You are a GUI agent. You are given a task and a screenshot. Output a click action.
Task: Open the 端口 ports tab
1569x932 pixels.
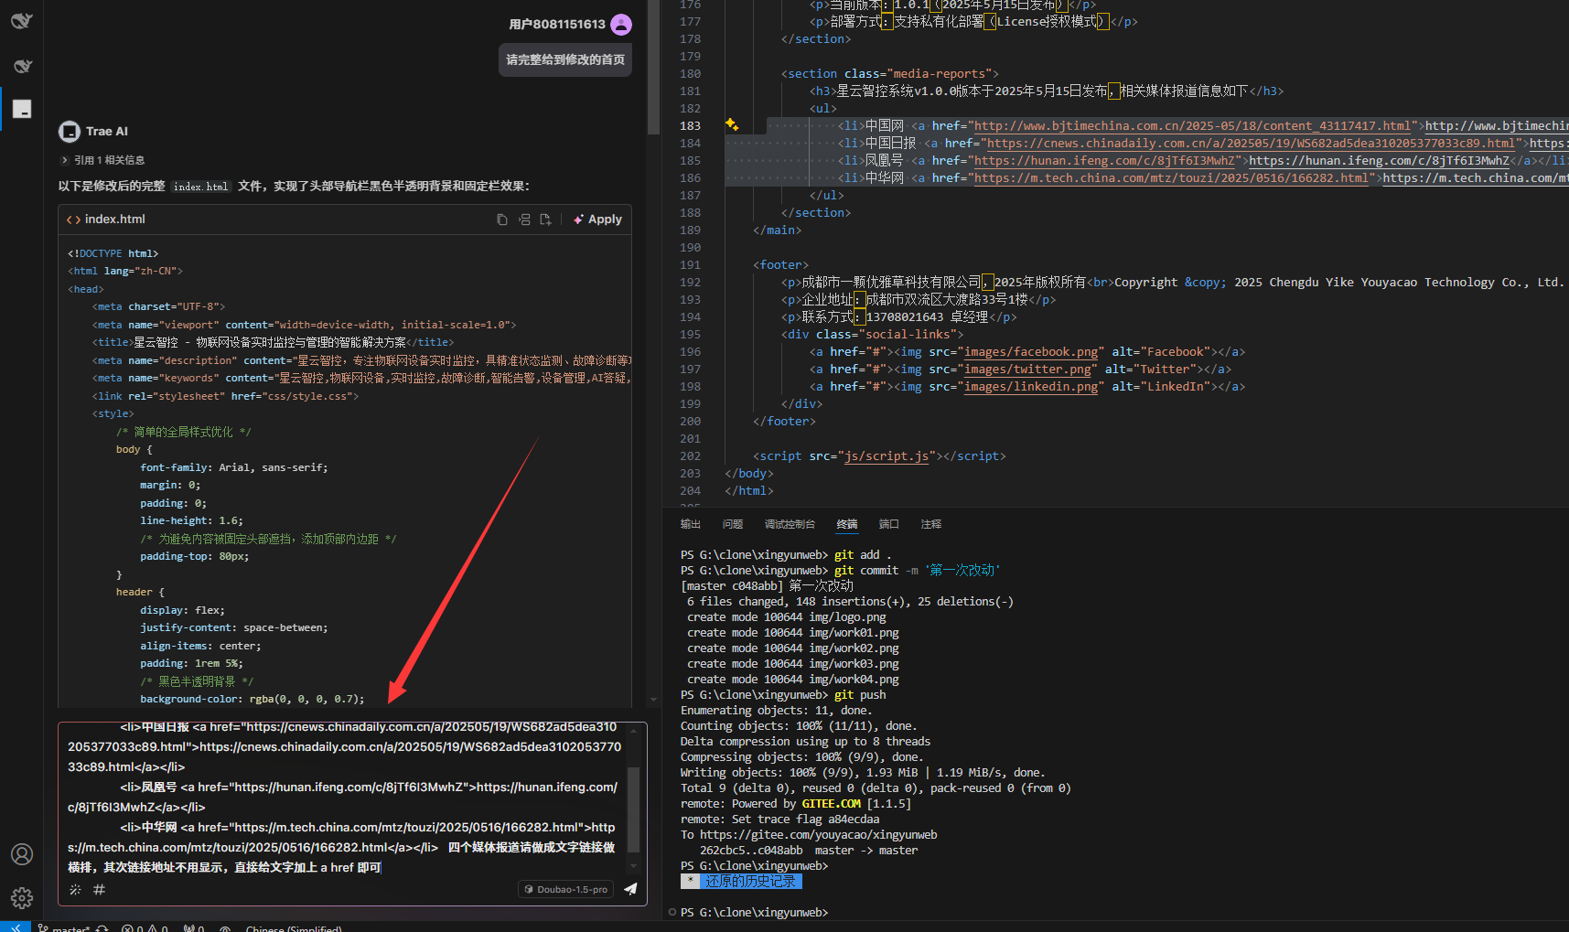(x=889, y=524)
